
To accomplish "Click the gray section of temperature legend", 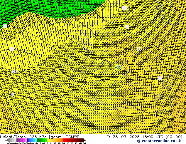I will [11, 140].
